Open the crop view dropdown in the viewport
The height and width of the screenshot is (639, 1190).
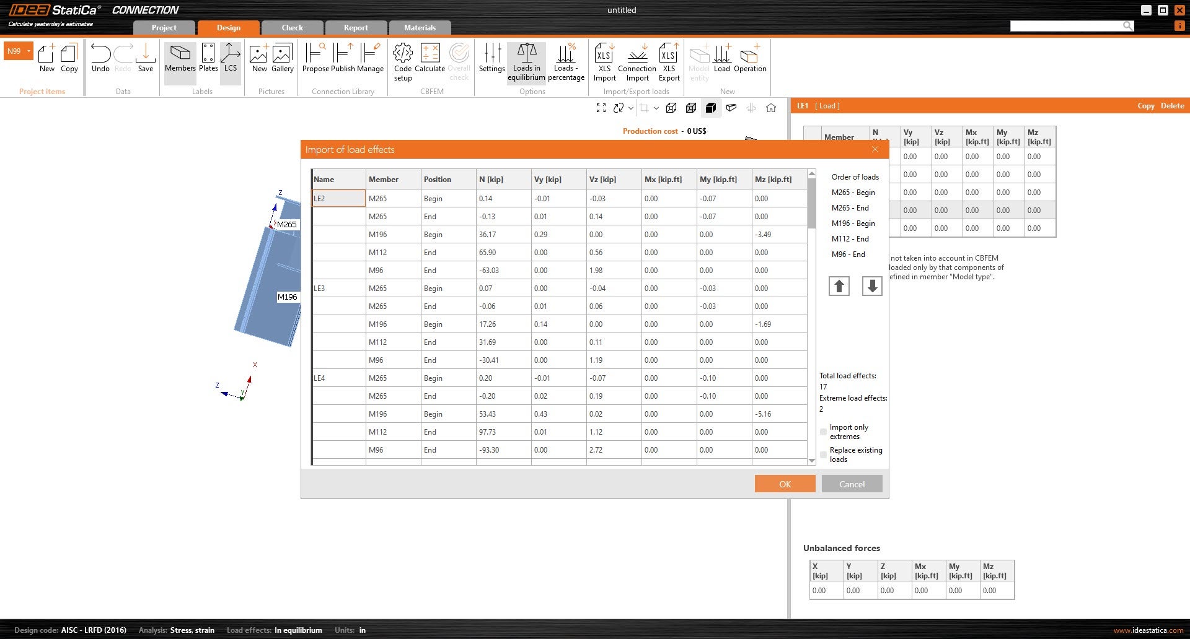[x=657, y=108]
